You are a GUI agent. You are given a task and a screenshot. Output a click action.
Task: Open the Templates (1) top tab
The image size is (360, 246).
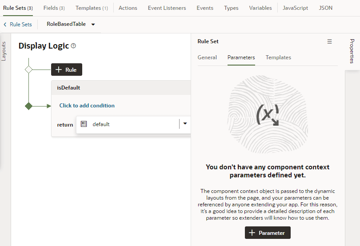(x=92, y=8)
